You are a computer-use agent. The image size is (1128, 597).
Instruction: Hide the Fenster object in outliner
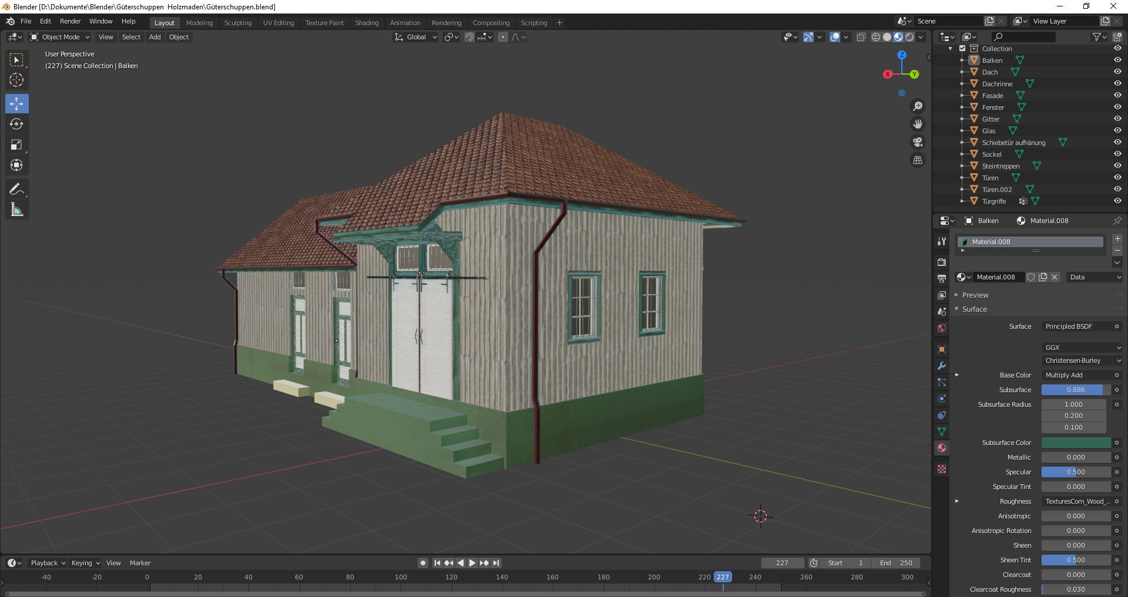point(1117,107)
